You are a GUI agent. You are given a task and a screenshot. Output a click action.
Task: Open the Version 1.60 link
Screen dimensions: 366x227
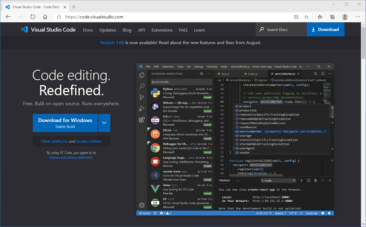112,43
